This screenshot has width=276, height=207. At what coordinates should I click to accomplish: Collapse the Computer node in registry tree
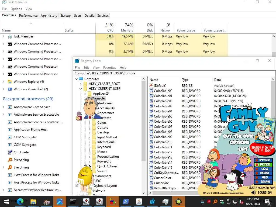[76, 79]
